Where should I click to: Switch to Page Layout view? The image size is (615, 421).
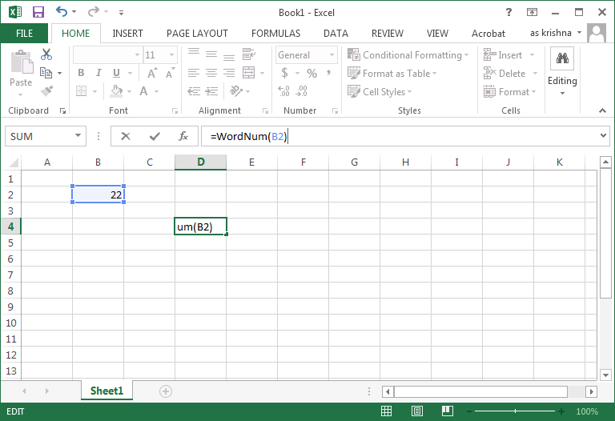417,411
